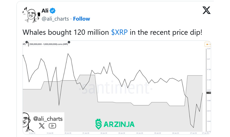Click the display name Ali
Image resolution: width=230 pixels, height=137 pixels.
coord(45,11)
